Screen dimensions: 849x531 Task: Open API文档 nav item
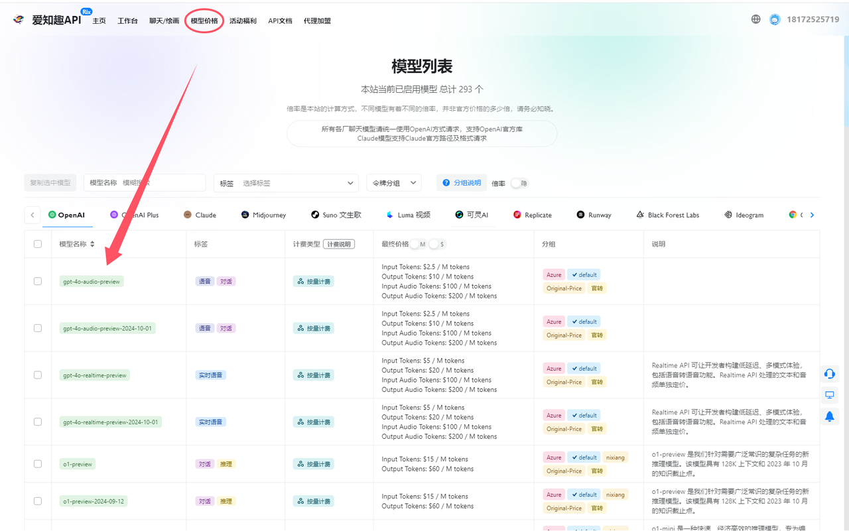coord(280,21)
